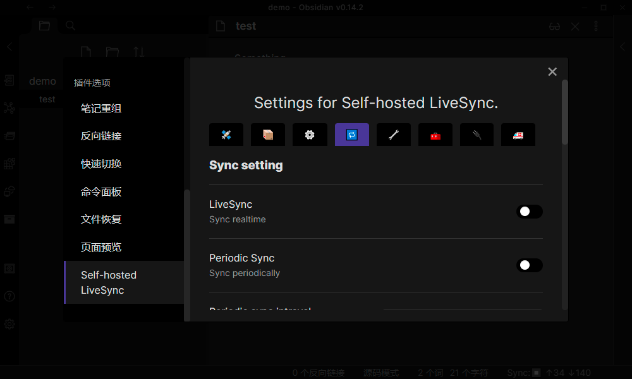Open the file explorer folder tab
Screen dimensions: 632x379
(x=44, y=26)
